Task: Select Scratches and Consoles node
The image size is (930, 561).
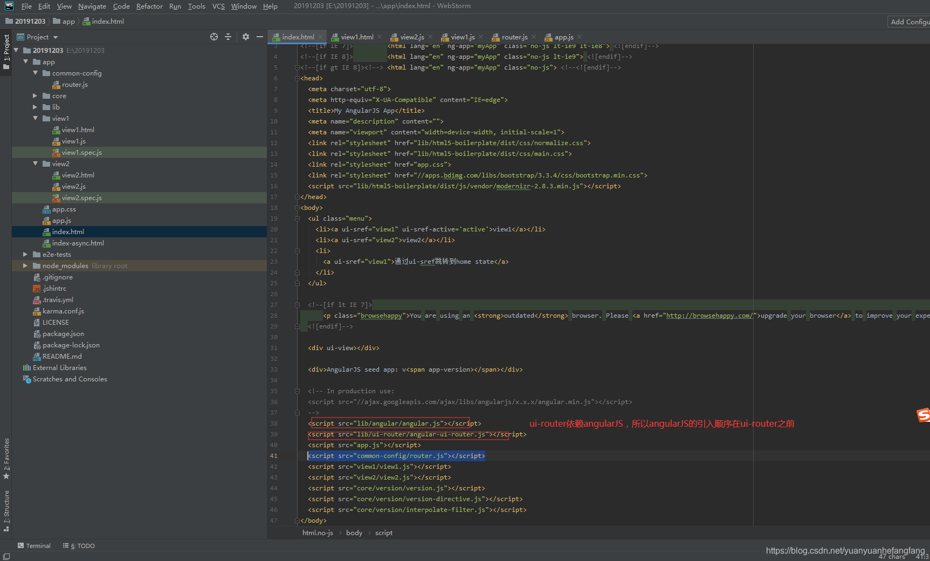Action: coord(70,379)
